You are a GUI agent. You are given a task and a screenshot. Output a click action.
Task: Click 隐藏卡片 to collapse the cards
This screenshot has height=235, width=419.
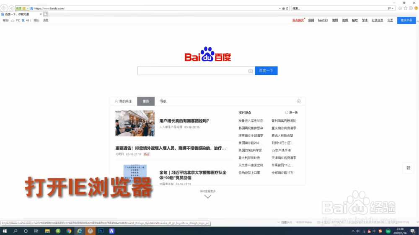tap(285, 222)
